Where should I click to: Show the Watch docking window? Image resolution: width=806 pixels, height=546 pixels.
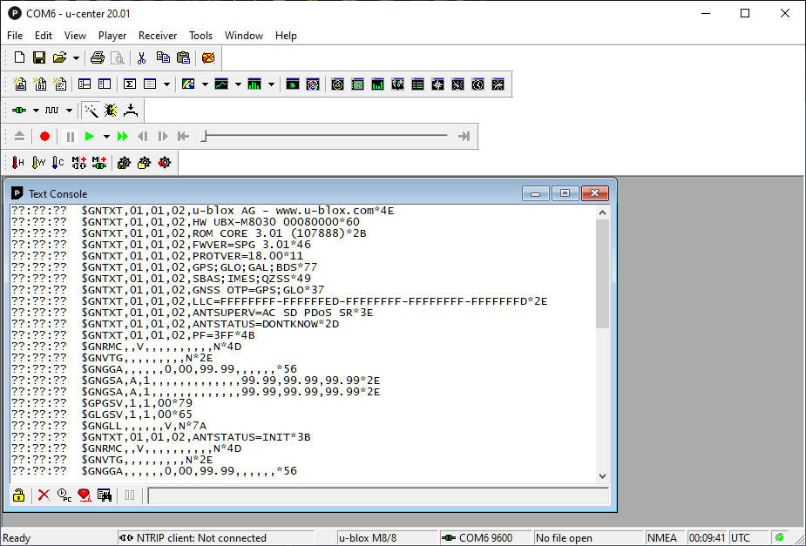pos(478,84)
